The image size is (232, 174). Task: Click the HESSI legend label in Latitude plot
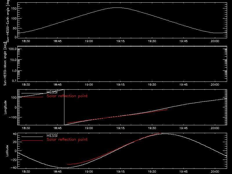click(52, 136)
